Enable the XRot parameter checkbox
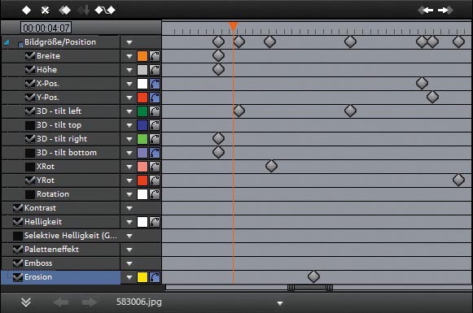This screenshot has height=313, width=473. [x=30, y=167]
